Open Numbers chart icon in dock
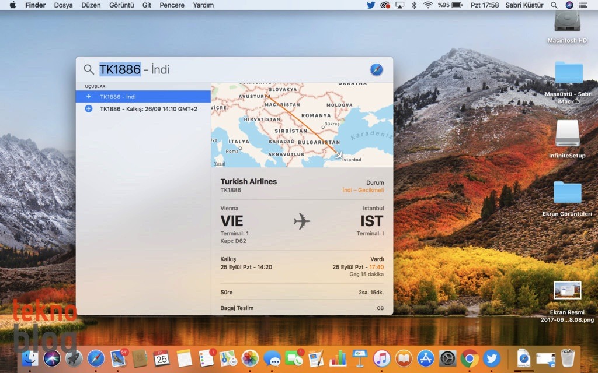This screenshot has width=598, height=373. click(338, 358)
